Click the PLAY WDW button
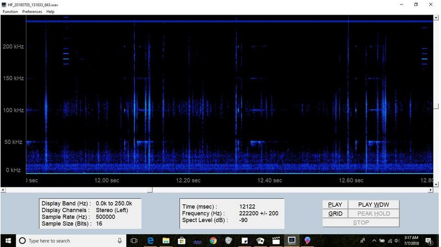The image size is (441, 247). pos(374,204)
